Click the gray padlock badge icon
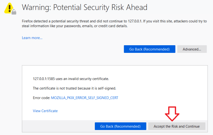The image size is (213, 135). click(x=14, y=12)
